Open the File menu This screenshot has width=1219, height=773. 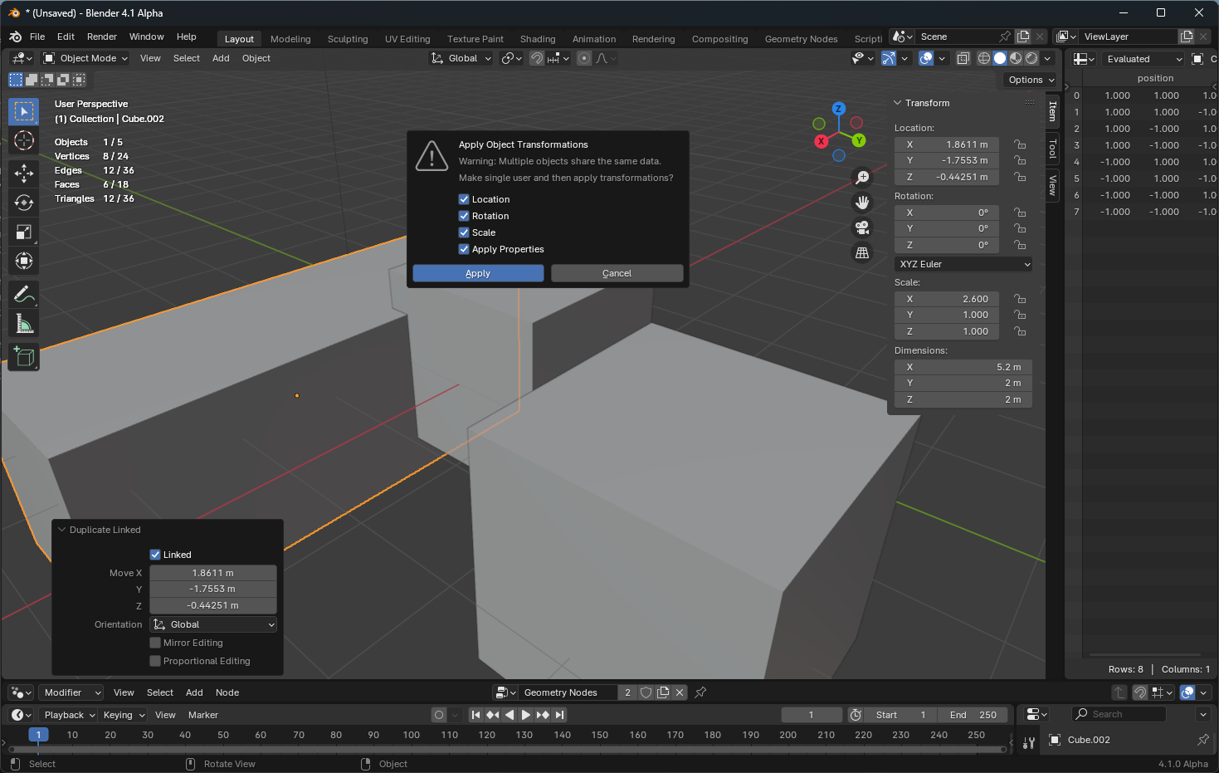pyautogui.click(x=37, y=37)
